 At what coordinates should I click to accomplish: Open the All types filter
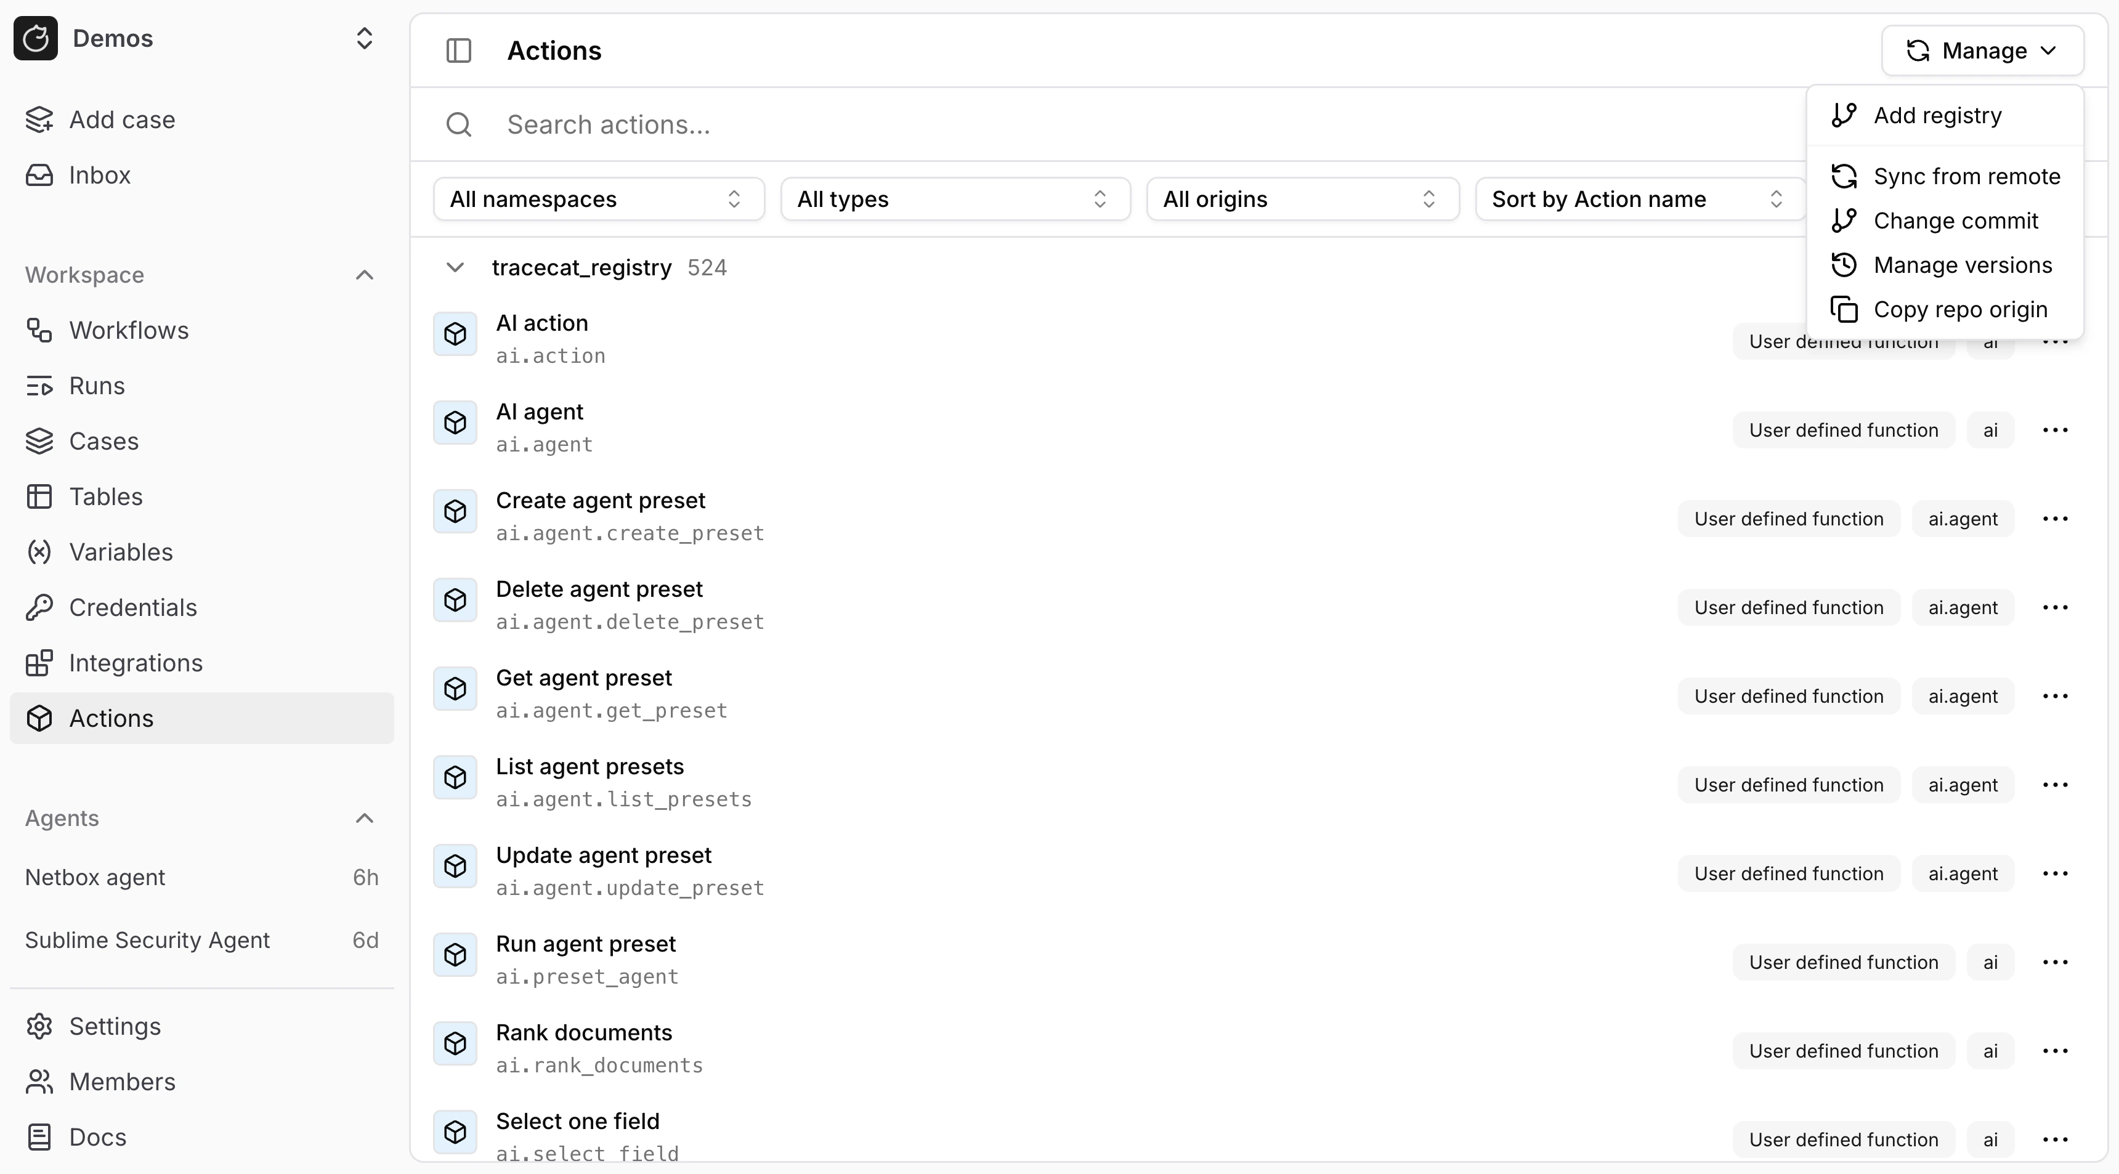[955, 198]
